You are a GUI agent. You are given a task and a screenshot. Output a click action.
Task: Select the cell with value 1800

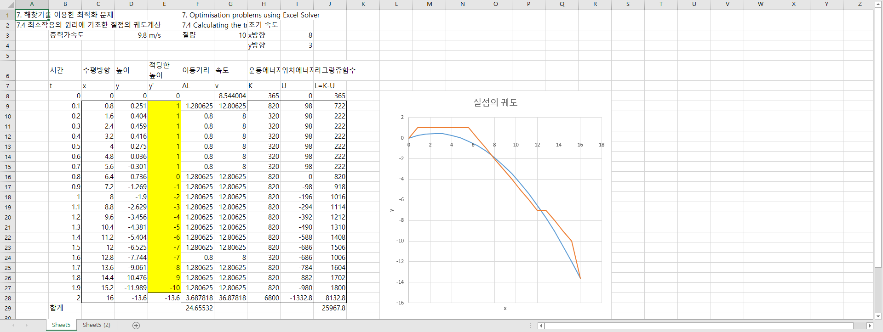330,288
